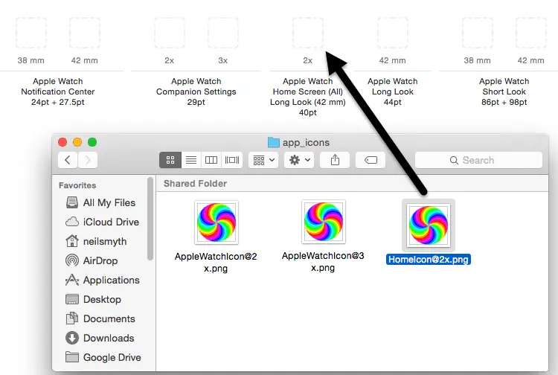Open AirDrop from Favorites sidebar
Viewport: 558px width, 375px height.
(x=100, y=260)
